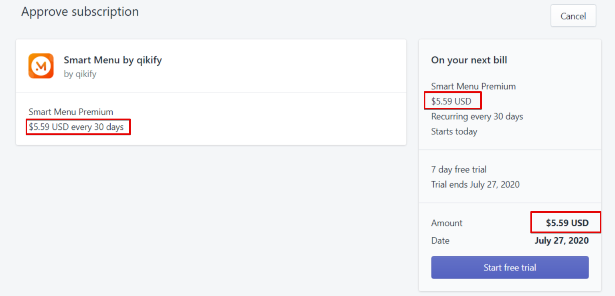This screenshot has width=615, height=296.
Task: Click the Recurring every 30 days text
Action: [477, 117]
